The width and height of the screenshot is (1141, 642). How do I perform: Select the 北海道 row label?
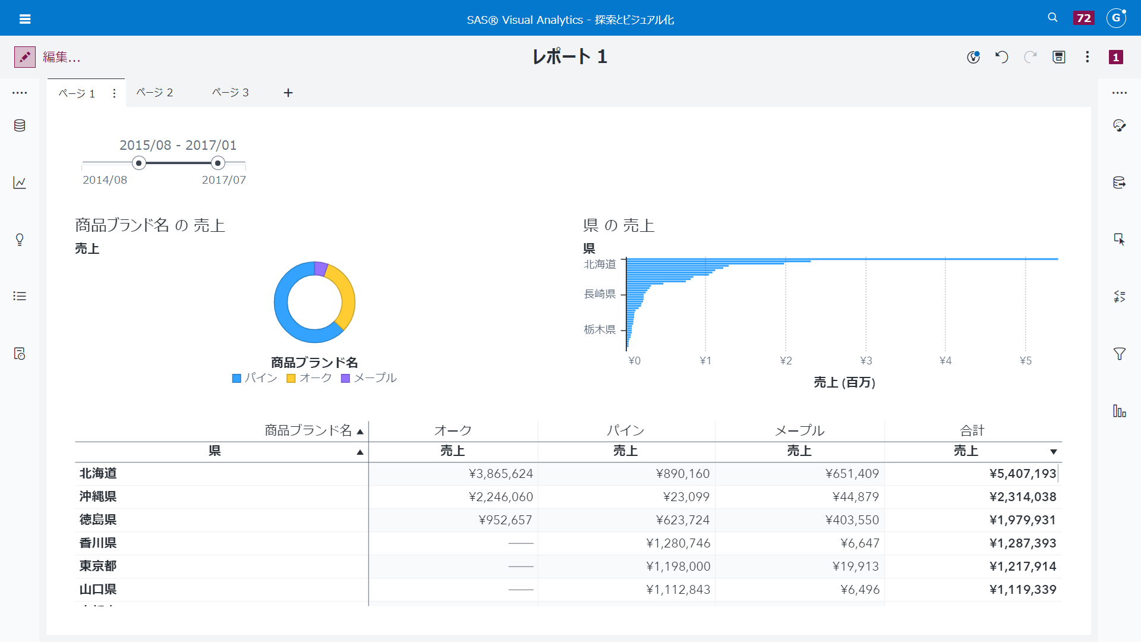pyautogui.click(x=98, y=473)
